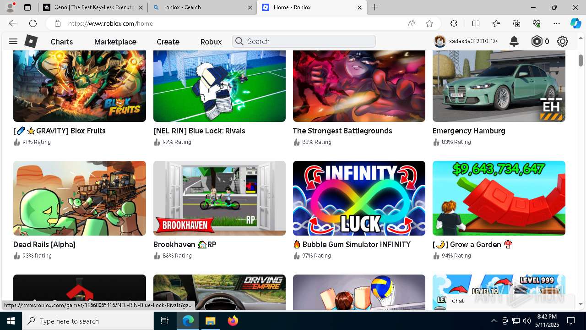Screen dimensions: 586x330
Task: Launch Firefox from taskbar
Action: click(x=233, y=321)
